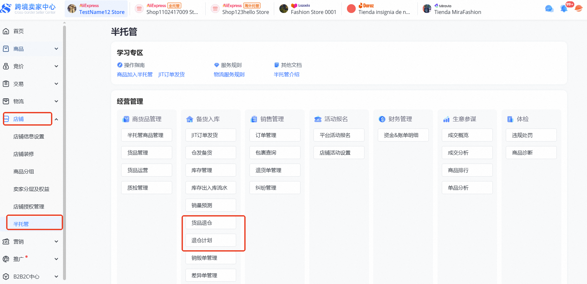
Task: Expand the 商品 sidebar menu chevron
Action: [56, 49]
